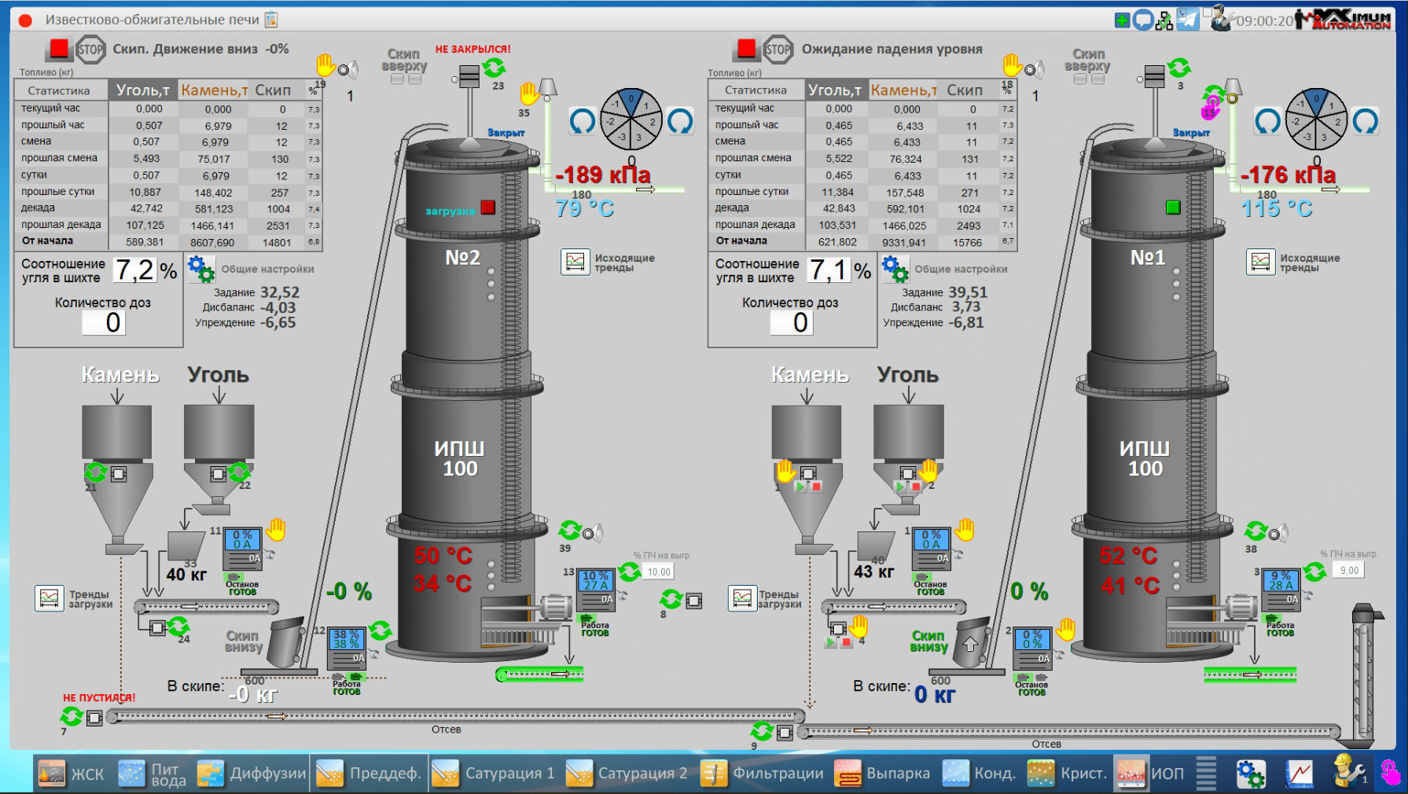This screenshot has width=1408, height=794.
Task: Open general settings gear for kiln №2
Action: (x=200, y=269)
